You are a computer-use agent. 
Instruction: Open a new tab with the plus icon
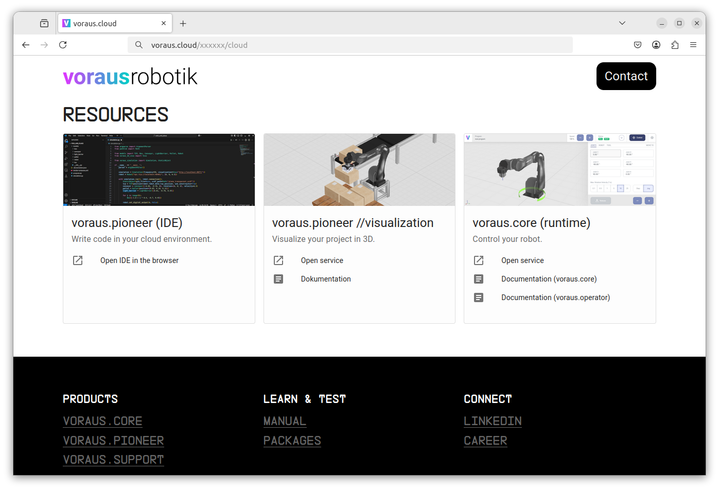(183, 23)
